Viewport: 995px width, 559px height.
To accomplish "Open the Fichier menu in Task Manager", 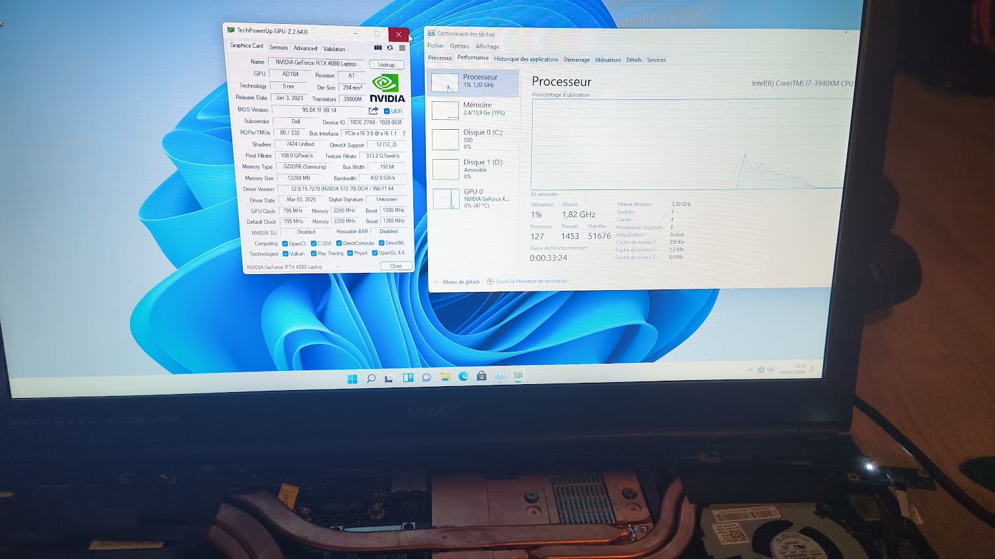I will click(x=436, y=46).
